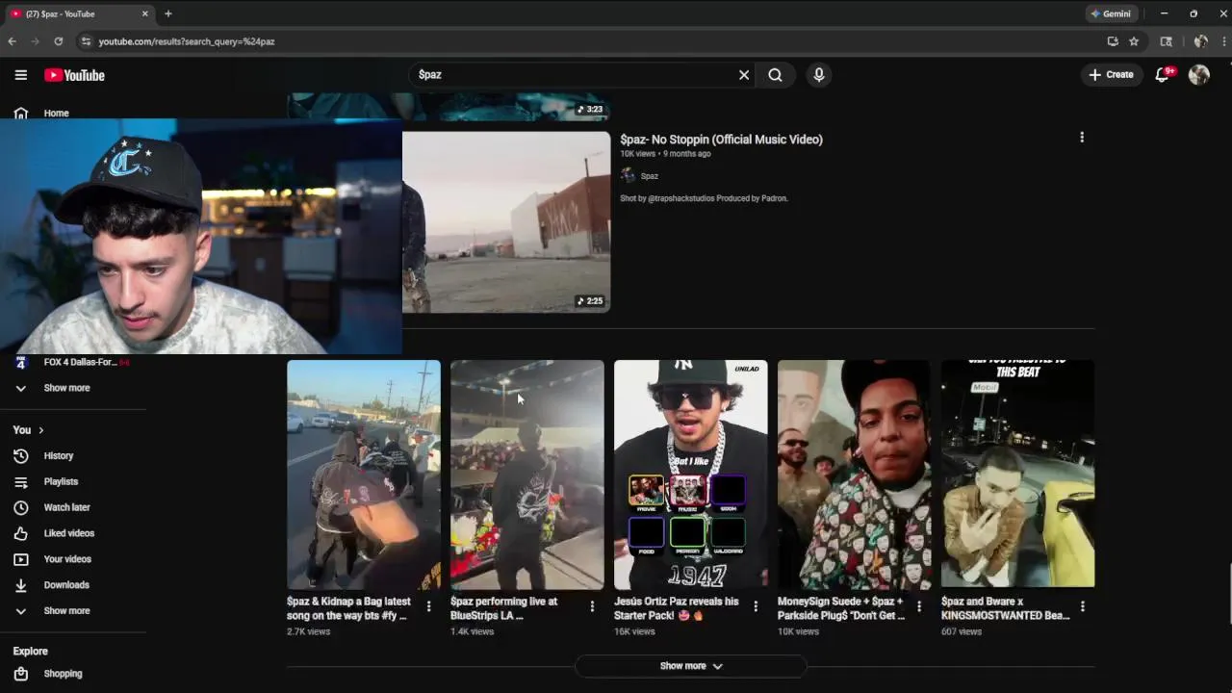Click the History clock icon
Image resolution: width=1232 pixels, height=693 pixels.
20,455
